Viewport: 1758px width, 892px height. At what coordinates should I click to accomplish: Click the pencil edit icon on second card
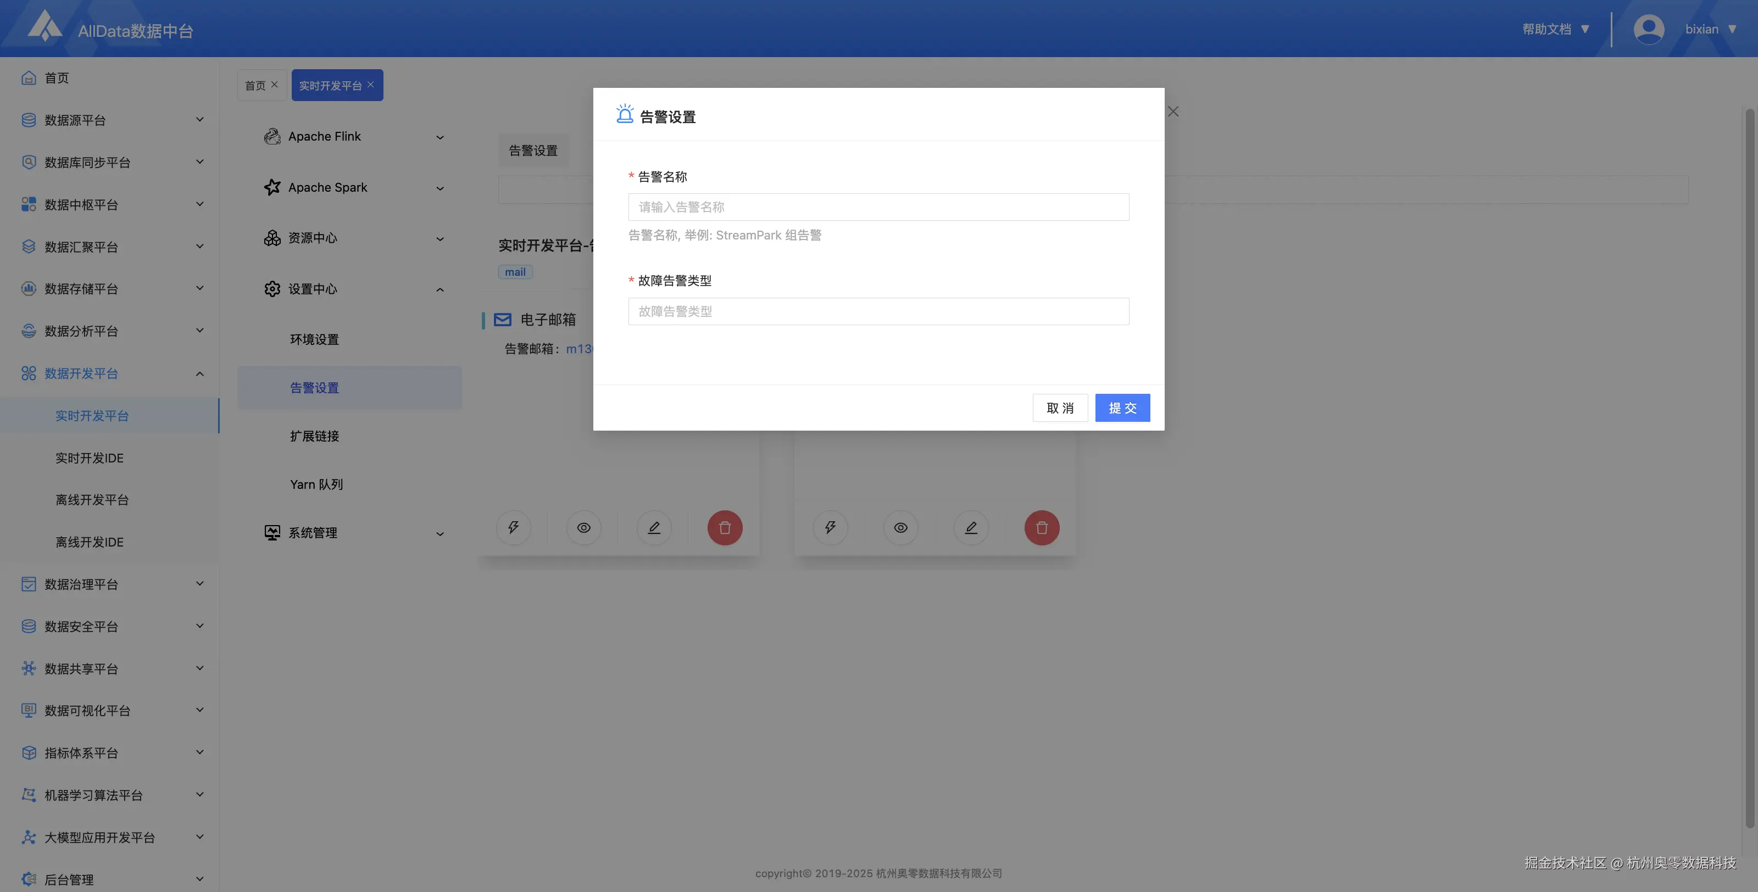pos(971,527)
